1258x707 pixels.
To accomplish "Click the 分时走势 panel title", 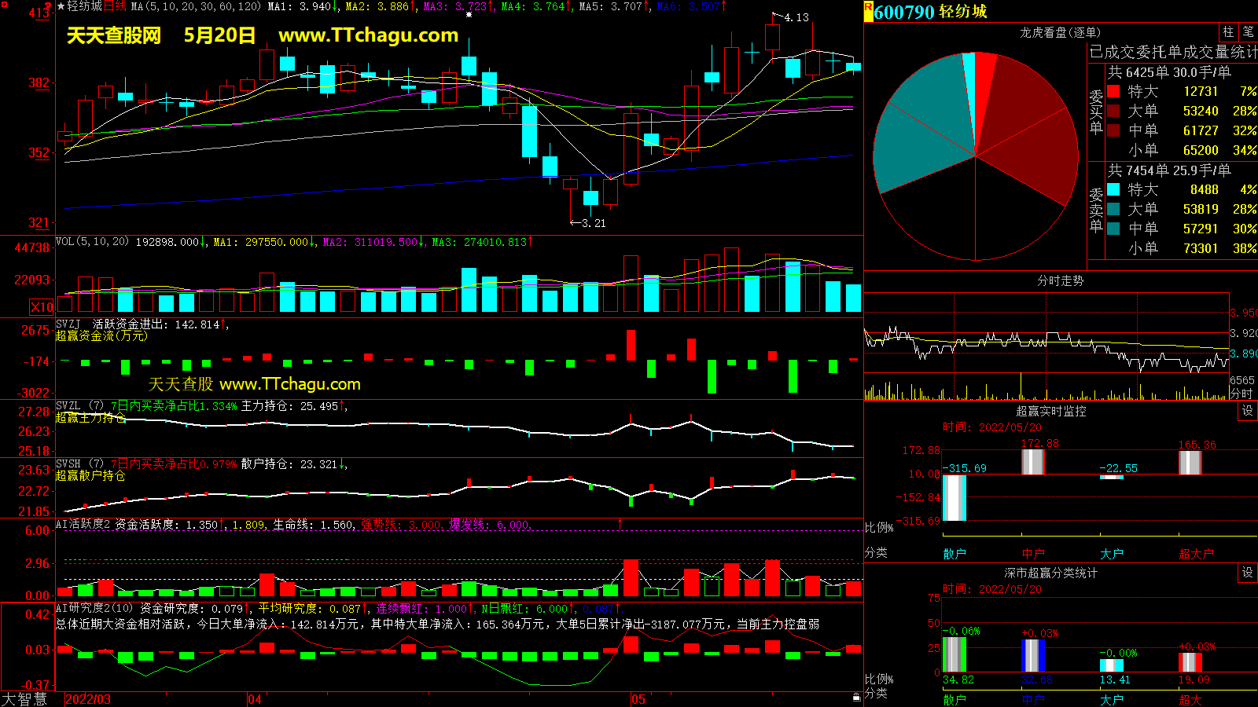I will (1060, 280).
